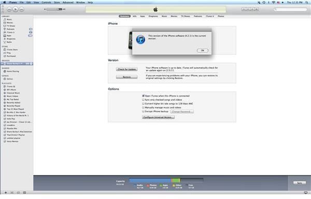Click the Sync button at the lower right

click(299, 183)
